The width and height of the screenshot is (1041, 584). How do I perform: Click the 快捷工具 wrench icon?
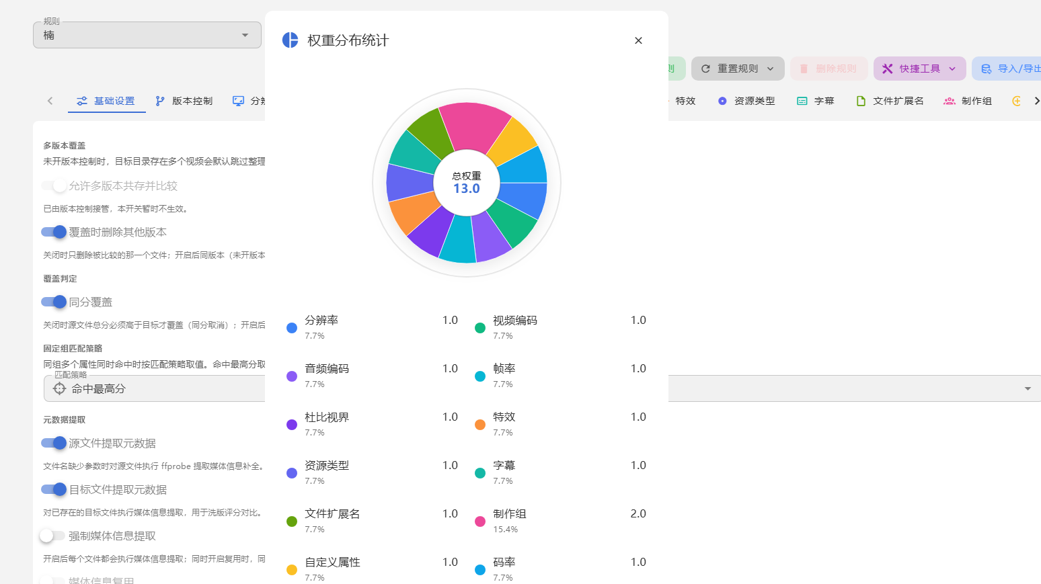pyautogui.click(x=888, y=69)
